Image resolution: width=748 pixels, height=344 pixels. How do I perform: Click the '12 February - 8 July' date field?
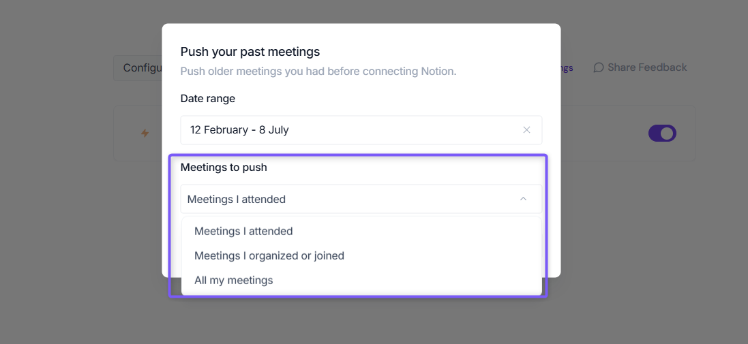(361, 129)
